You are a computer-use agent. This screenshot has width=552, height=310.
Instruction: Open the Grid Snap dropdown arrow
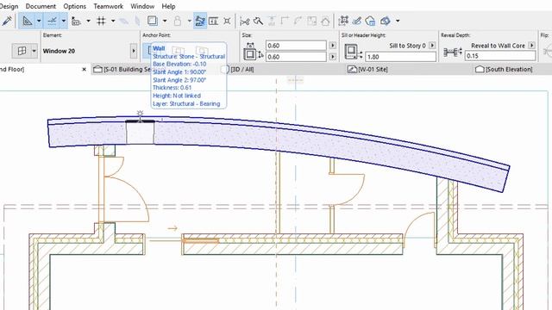(113, 21)
